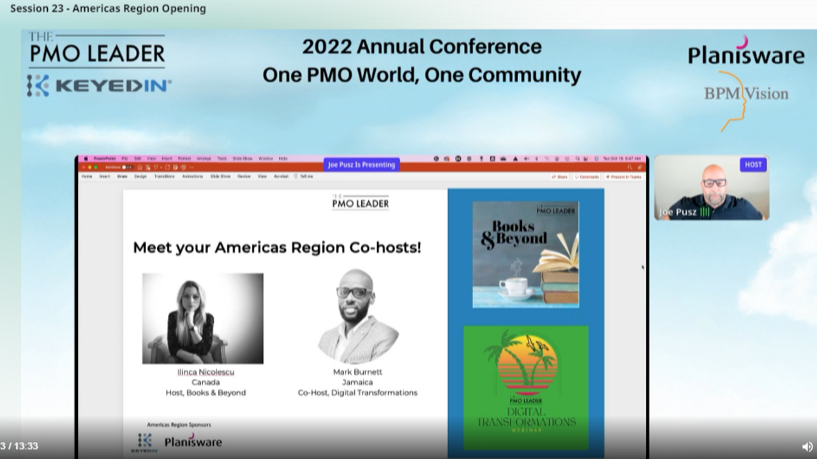This screenshot has height=459, width=817.
Task: Click the Mark Burnett name text
Action: tap(357, 372)
